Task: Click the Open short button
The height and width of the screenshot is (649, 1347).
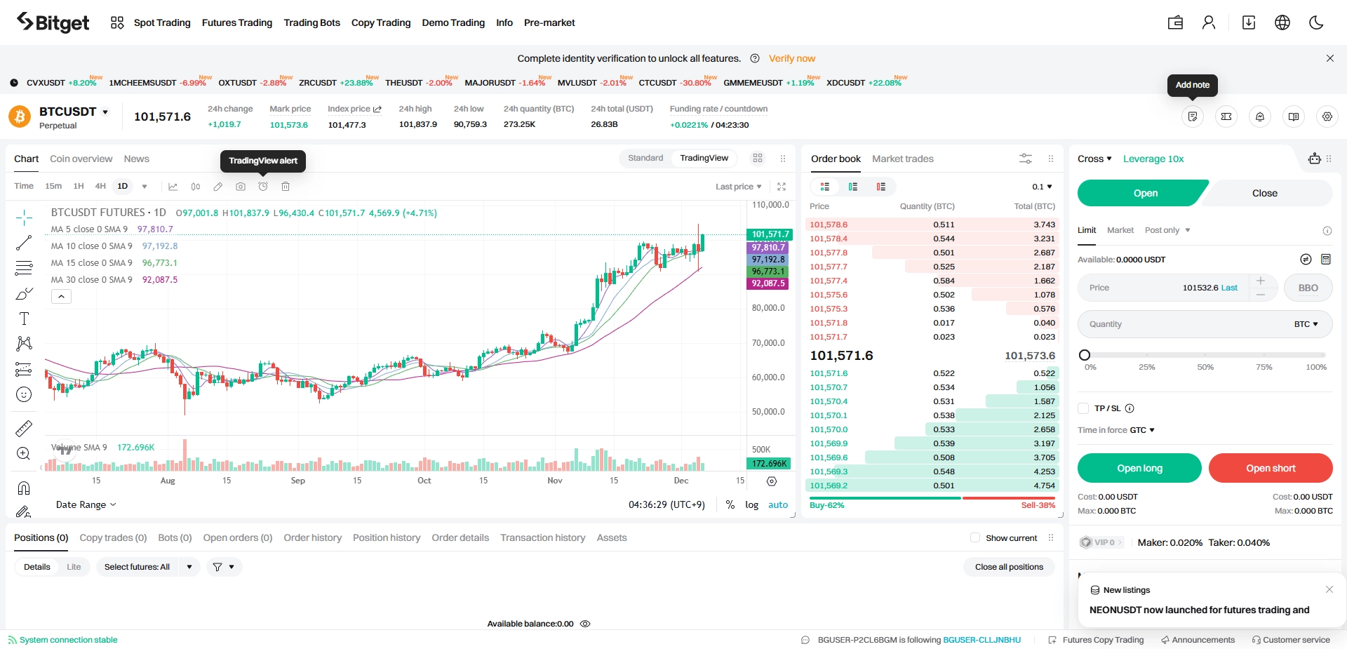Action: 1271,468
